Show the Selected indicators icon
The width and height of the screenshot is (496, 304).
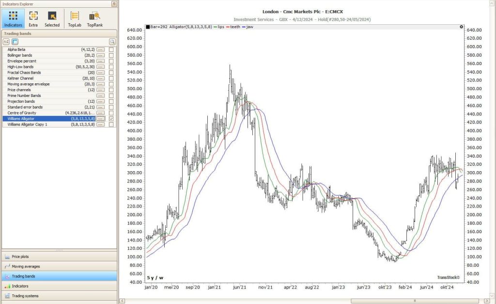52,18
